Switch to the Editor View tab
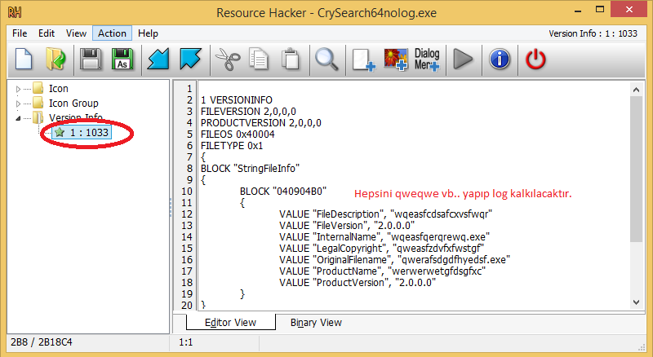The width and height of the screenshot is (653, 357). [x=230, y=323]
